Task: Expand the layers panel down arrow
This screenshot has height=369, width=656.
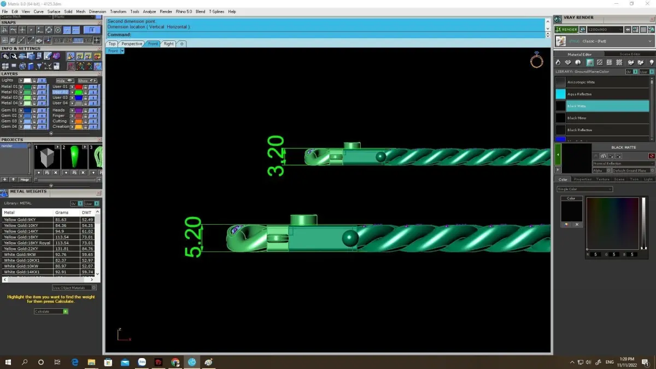Action: 51,133
